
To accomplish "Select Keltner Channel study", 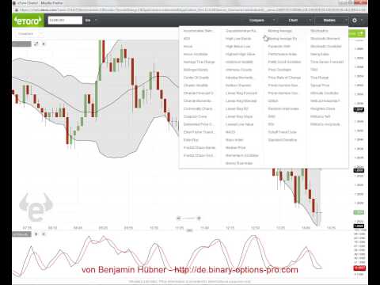I will (x=238, y=85).
